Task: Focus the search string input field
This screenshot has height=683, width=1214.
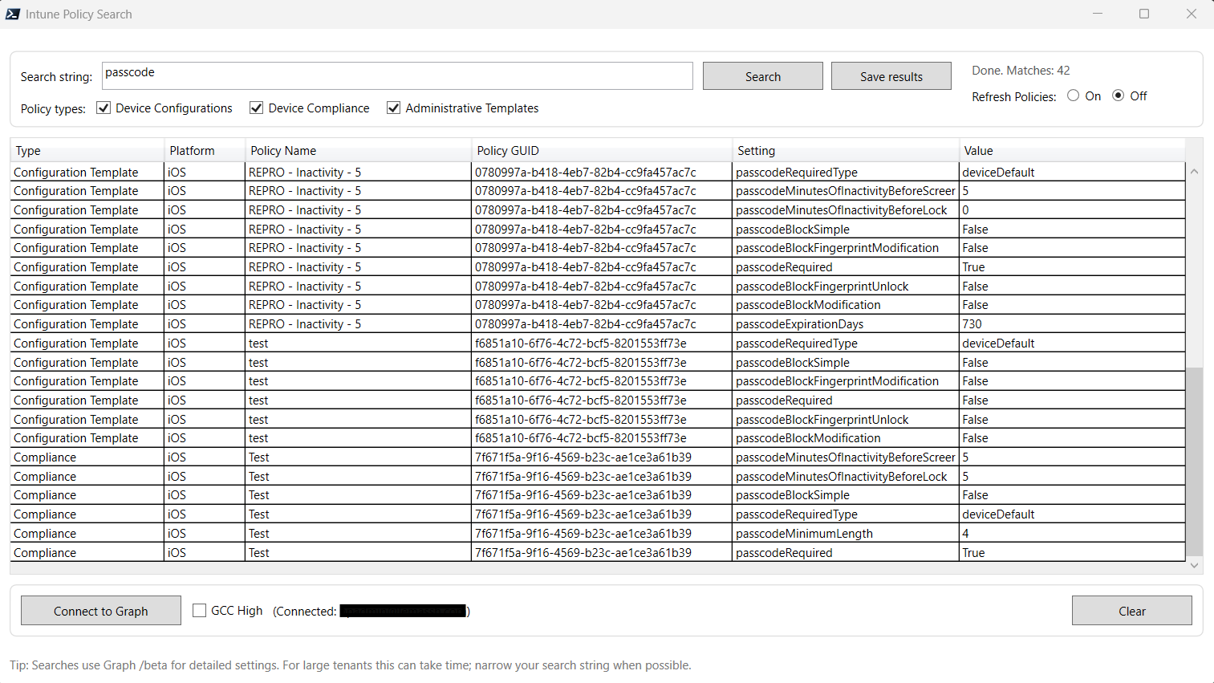Action: pos(397,75)
